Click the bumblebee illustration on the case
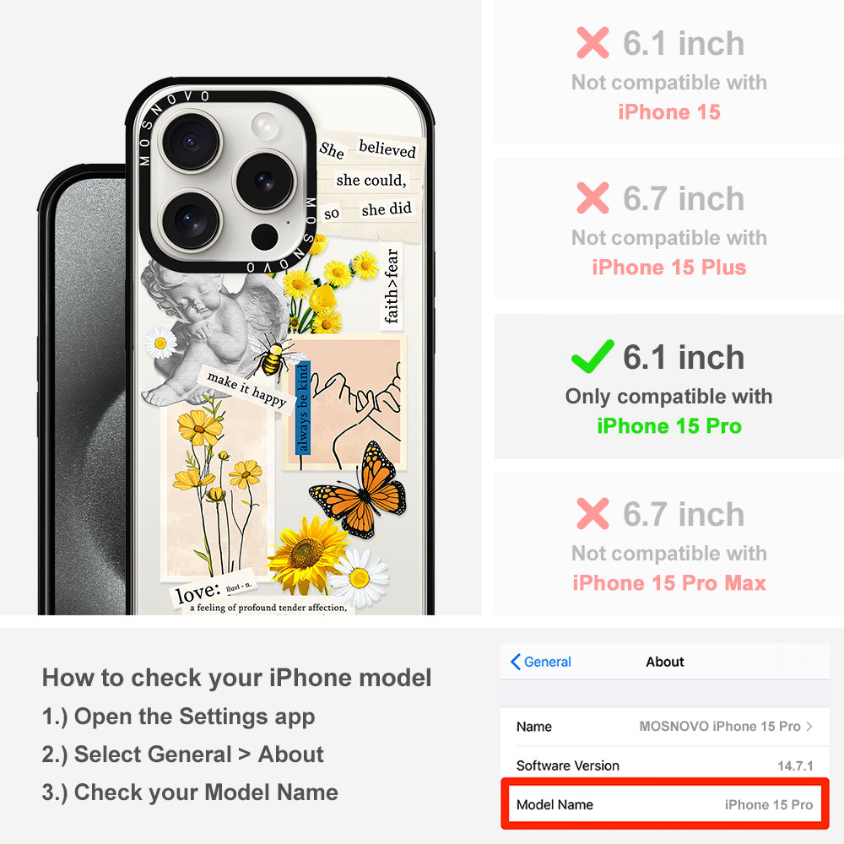The width and height of the screenshot is (844, 844). 274,356
